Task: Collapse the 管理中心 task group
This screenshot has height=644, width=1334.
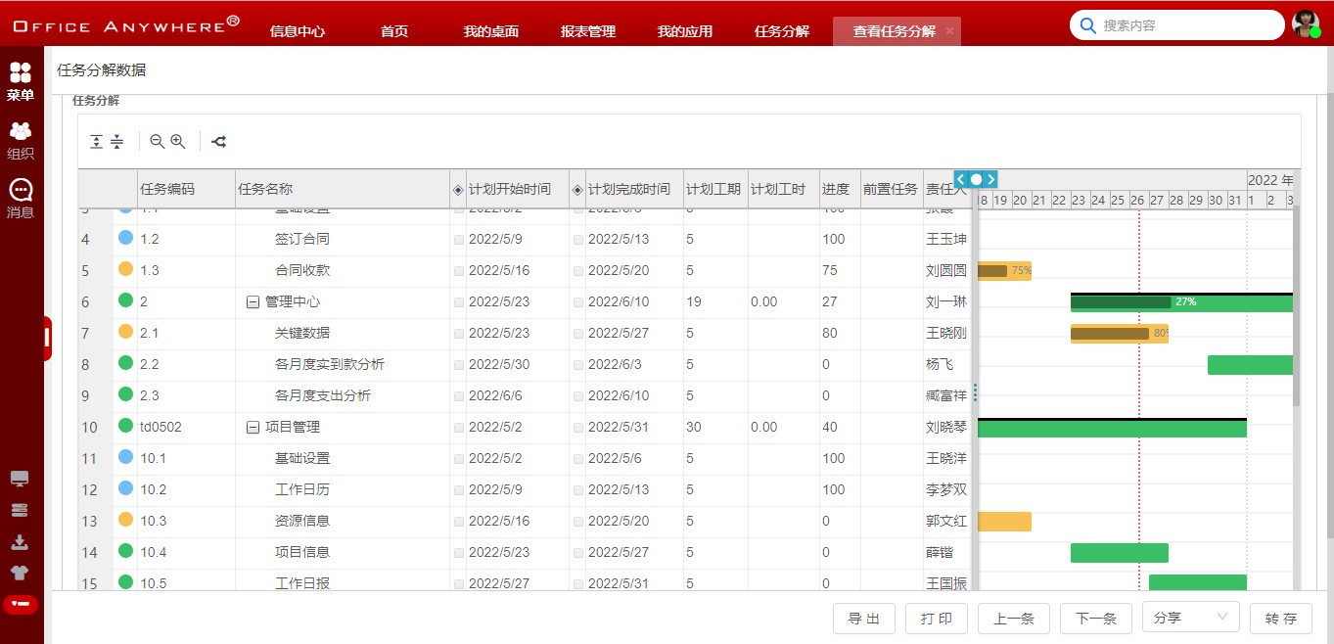Action: (253, 302)
